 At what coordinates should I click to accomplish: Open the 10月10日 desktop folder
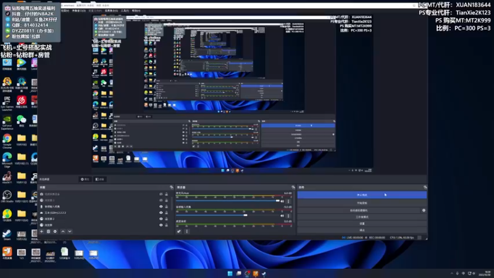[x=22, y=140]
